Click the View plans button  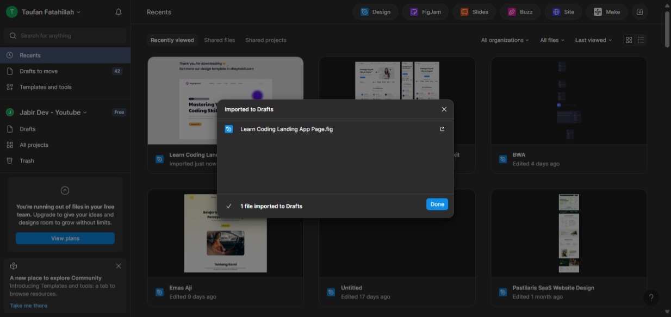[x=65, y=238]
